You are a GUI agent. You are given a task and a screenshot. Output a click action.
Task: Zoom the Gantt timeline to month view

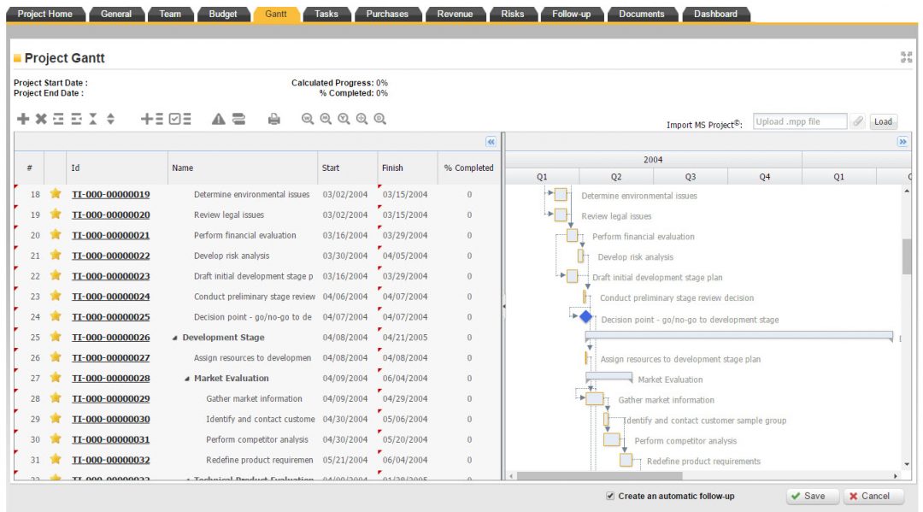325,118
